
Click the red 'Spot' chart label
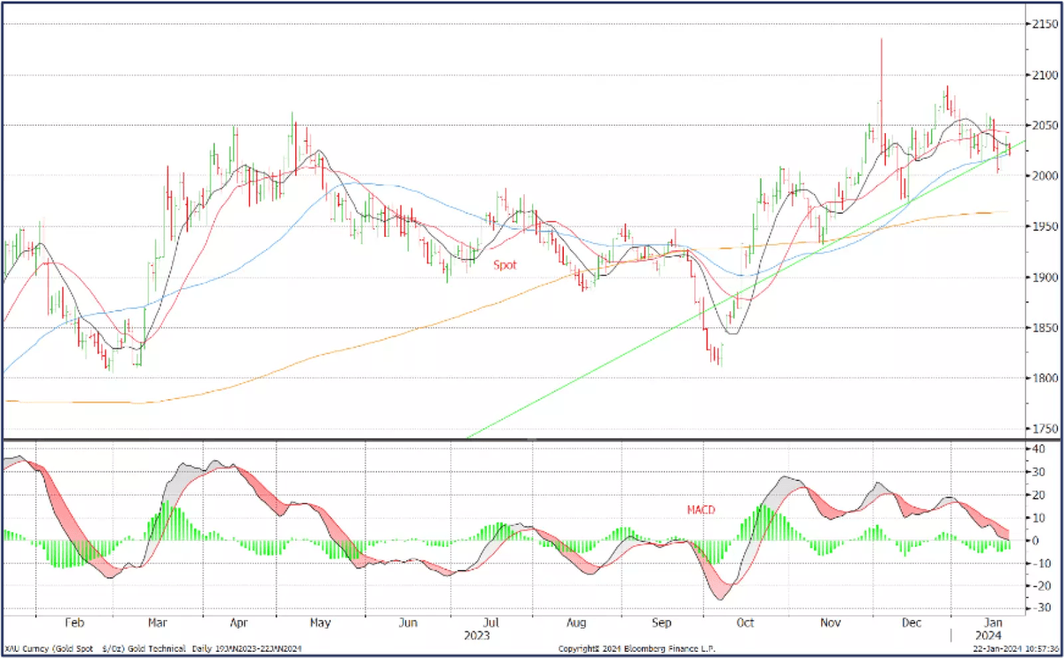pos(505,265)
